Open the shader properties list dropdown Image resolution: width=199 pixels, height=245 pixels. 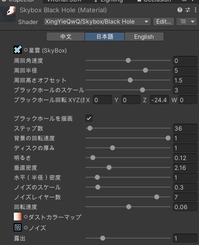[x=187, y=22]
